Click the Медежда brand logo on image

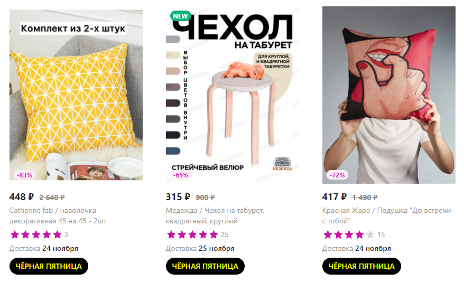(282, 164)
